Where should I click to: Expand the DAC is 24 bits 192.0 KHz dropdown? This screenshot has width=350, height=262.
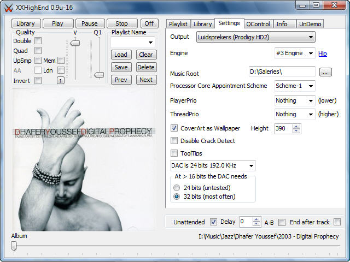(213, 165)
